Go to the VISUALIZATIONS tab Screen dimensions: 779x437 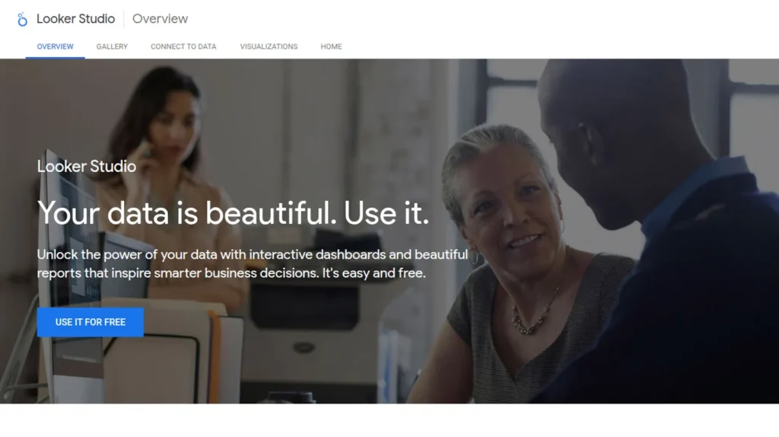point(269,46)
